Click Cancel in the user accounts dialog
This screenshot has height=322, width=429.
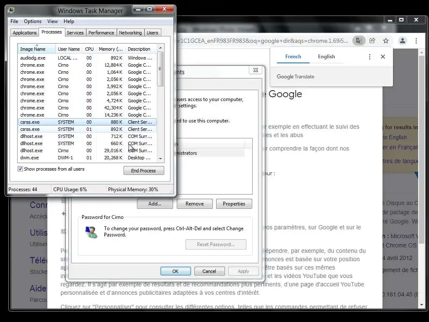209,271
